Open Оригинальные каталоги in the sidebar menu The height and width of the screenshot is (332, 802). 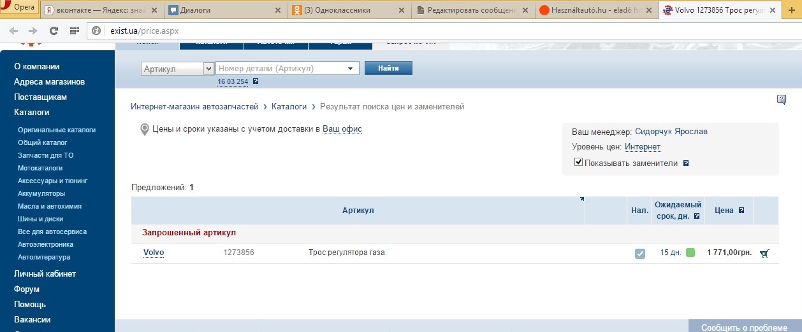tap(57, 130)
